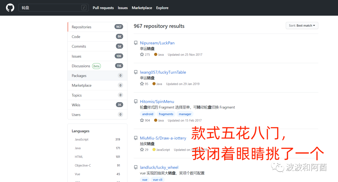
Task: Click repository icon beside Hitomis/SpinMenu
Action: click(136, 101)
